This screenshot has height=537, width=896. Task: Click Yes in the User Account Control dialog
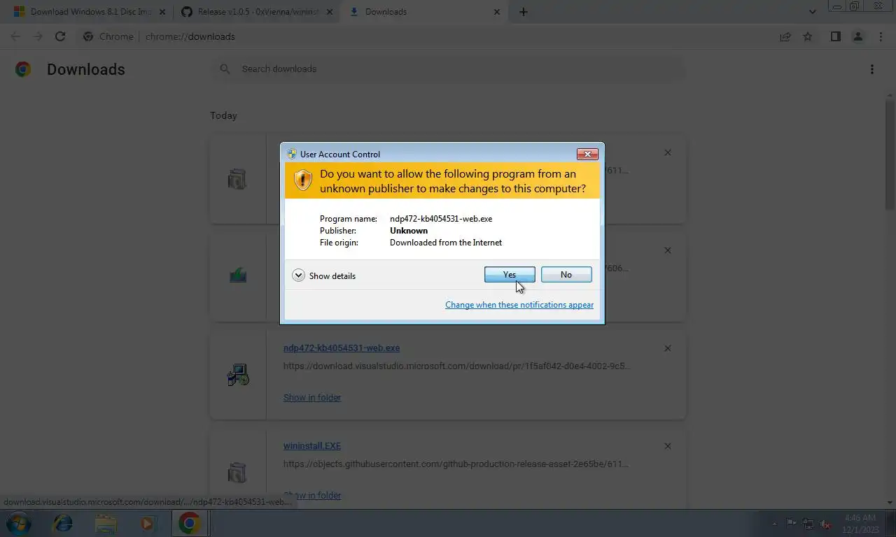(x=510, y=275)
